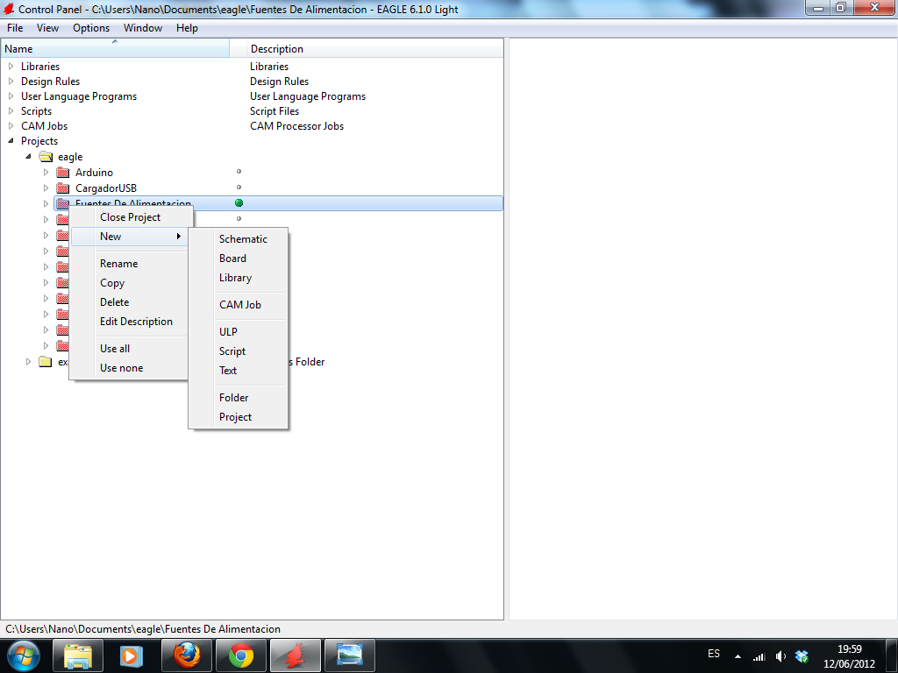Collapse the Projects tree node
898x673 pixels.
pos(11,141)
